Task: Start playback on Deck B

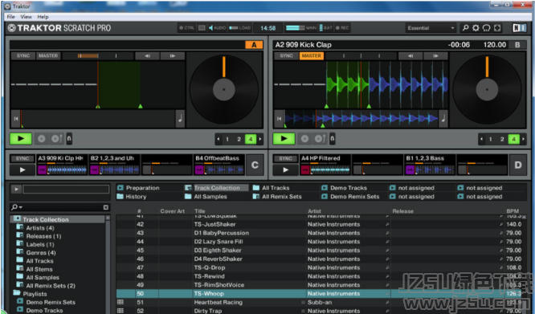Action: [x=284, y=138]
